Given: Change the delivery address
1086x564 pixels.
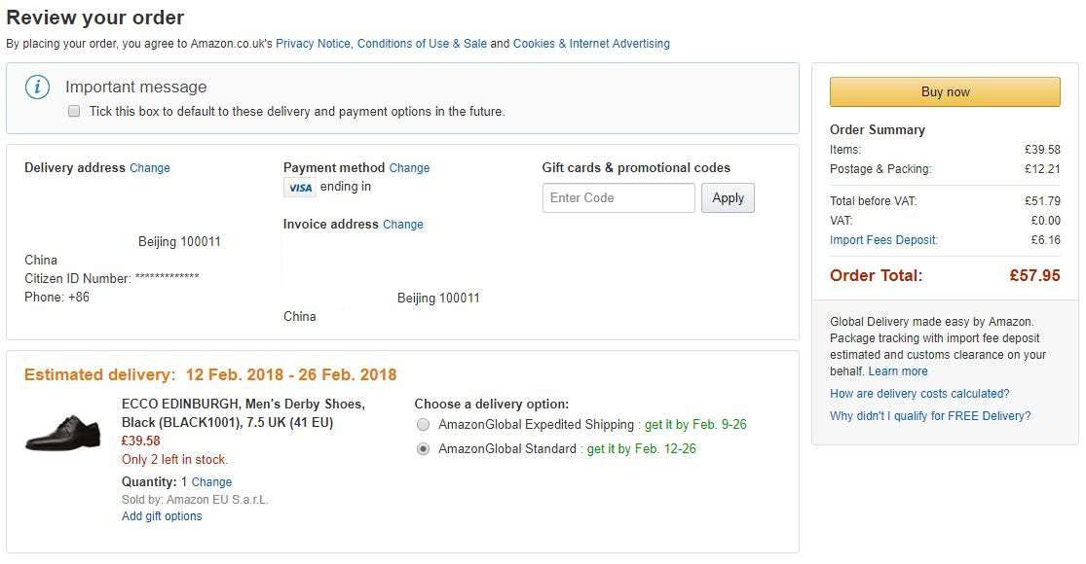Looking at the screenshot, I should pyautogui.click(x=150, y=168).
